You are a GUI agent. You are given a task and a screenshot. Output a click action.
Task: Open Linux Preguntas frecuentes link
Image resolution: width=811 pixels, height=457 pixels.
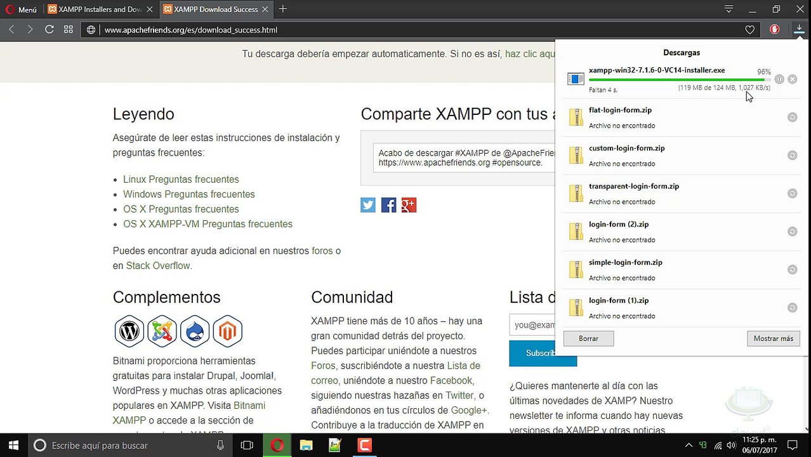(181, 180)
